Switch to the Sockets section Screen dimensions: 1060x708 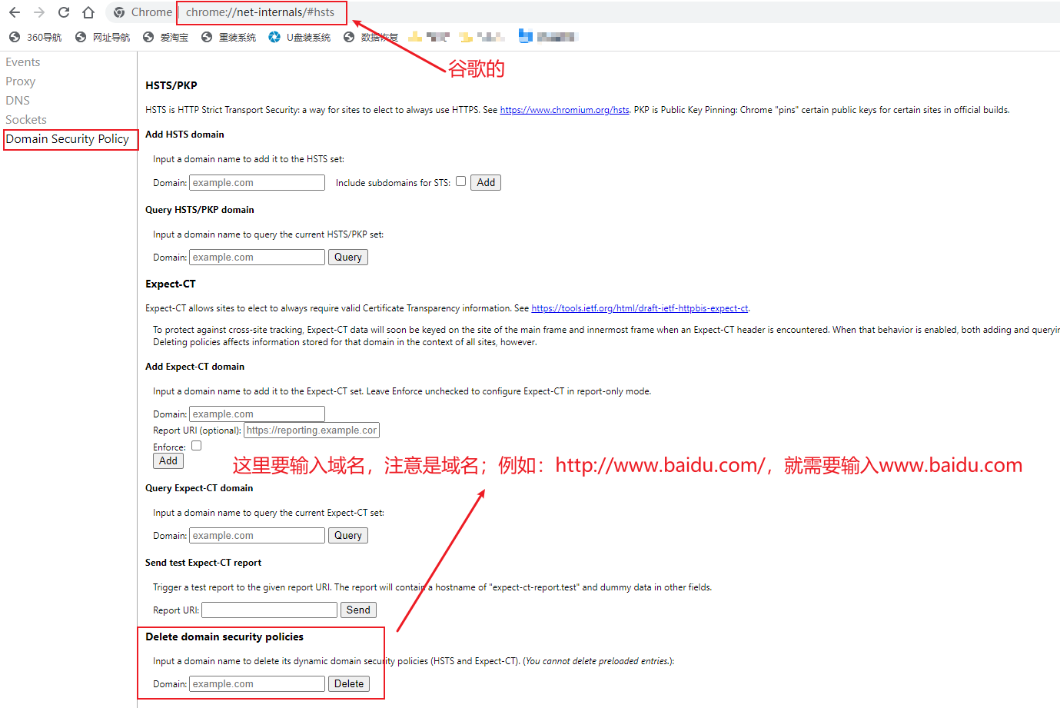(26, 120)
